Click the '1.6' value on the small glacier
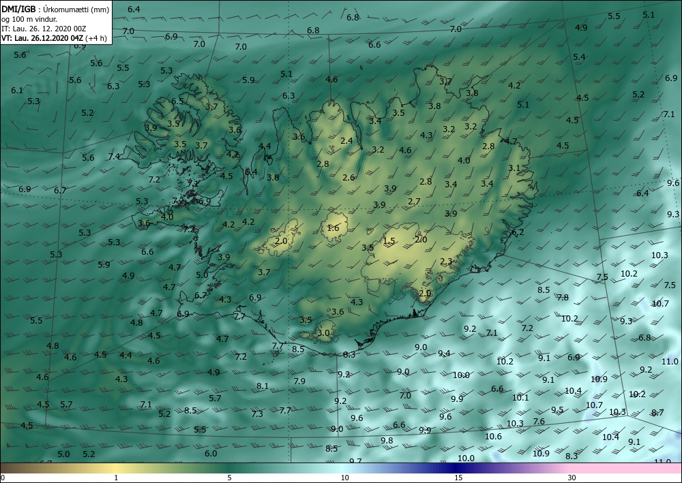This screenshot has width=682, height=483. click(x=333, y=228)
